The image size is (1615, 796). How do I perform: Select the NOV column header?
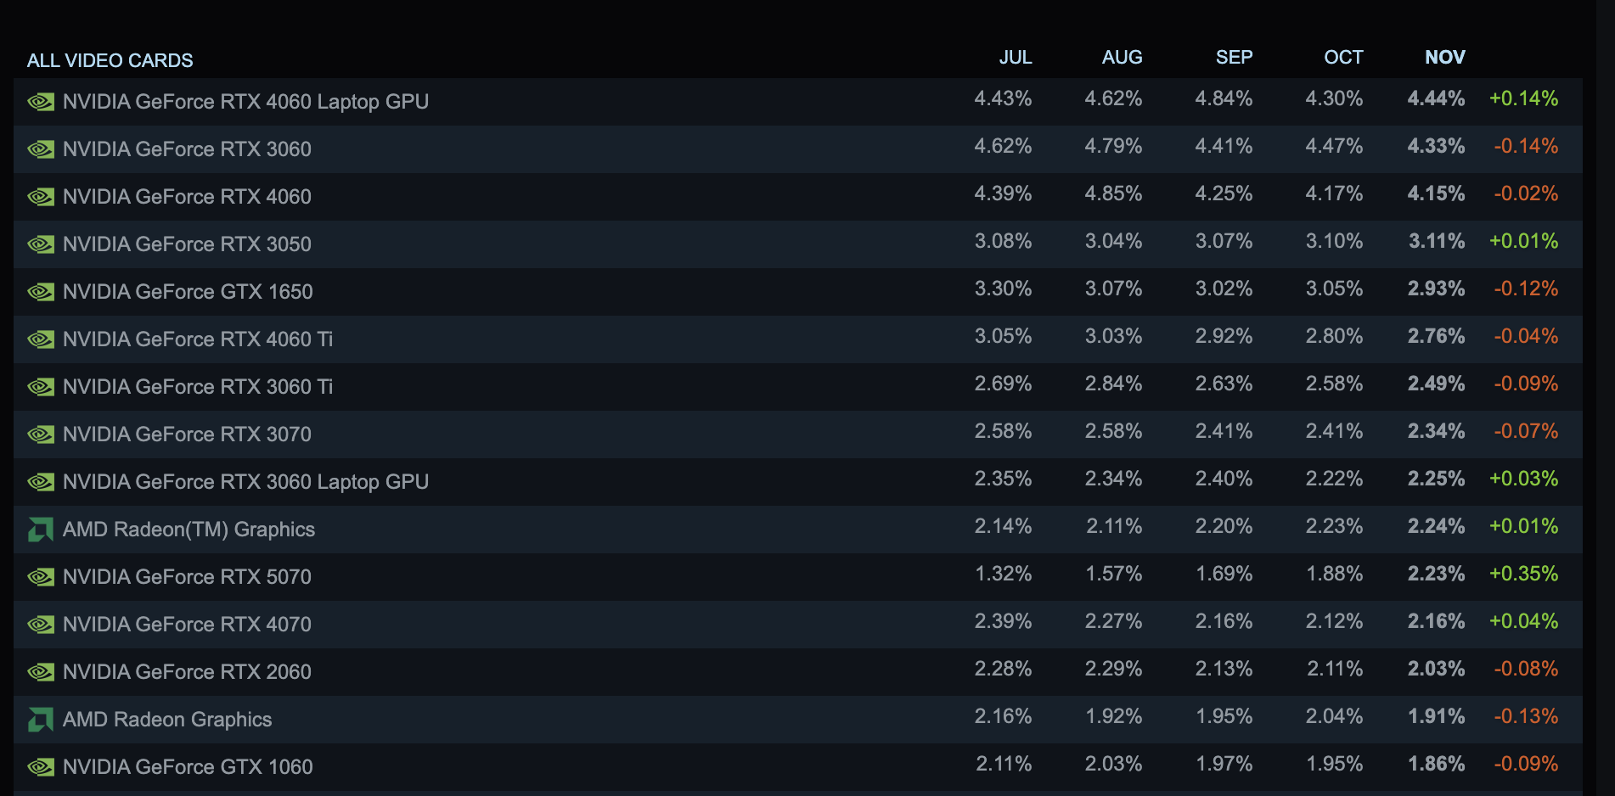click(1444, 57)
